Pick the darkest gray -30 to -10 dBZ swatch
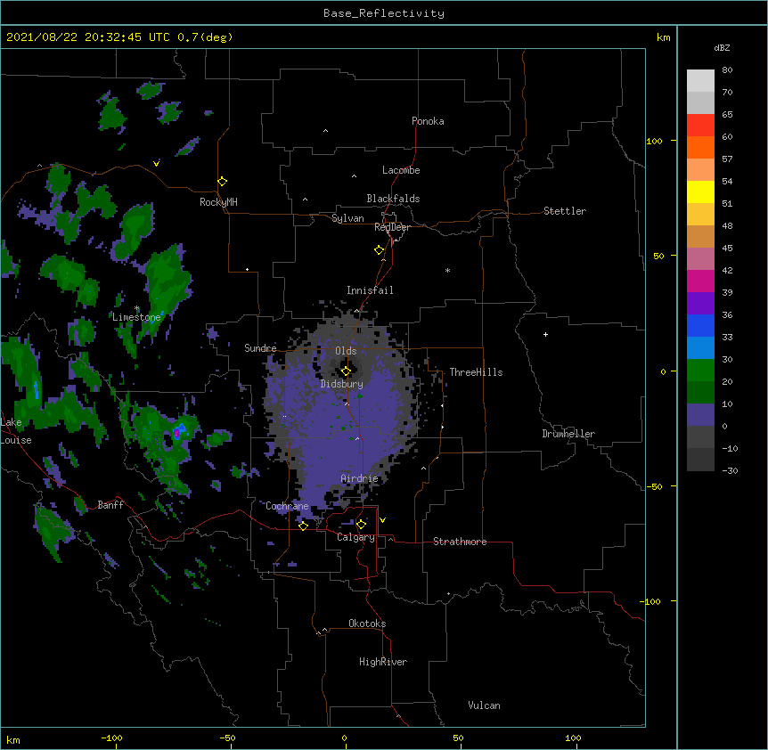 coord(700,460)
